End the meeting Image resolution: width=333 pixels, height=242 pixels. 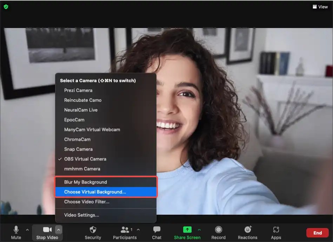tap(317, 232)
